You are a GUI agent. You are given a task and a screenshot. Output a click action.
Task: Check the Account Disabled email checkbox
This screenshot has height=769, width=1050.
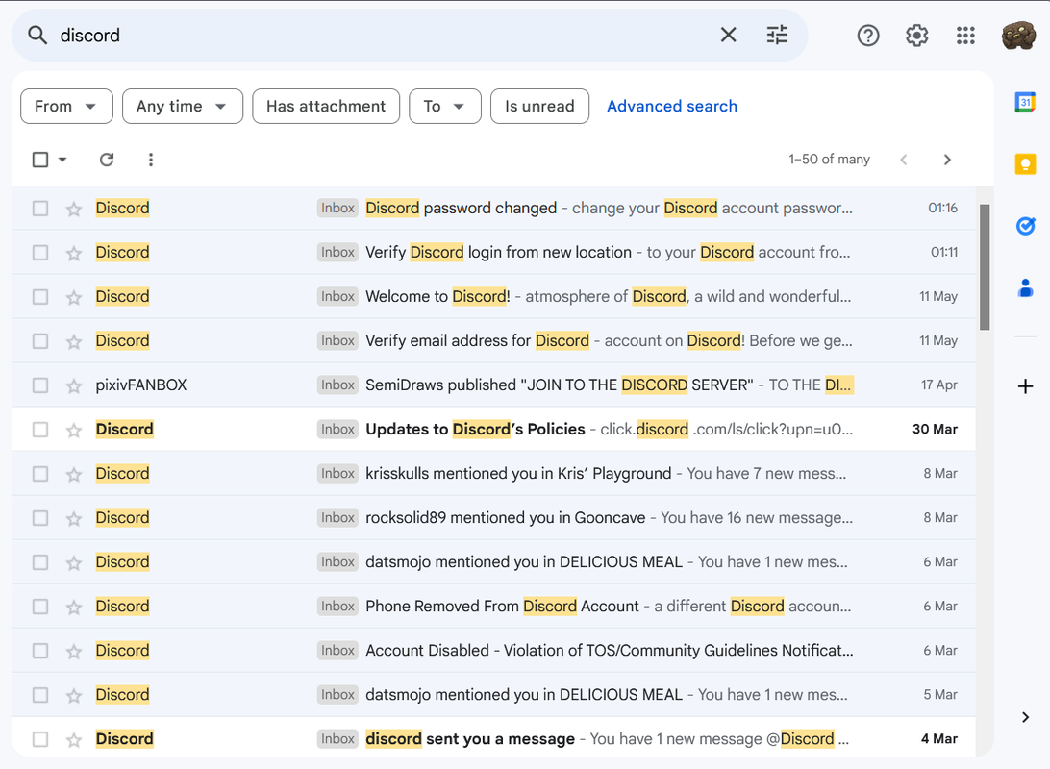(x=40, y=651)
